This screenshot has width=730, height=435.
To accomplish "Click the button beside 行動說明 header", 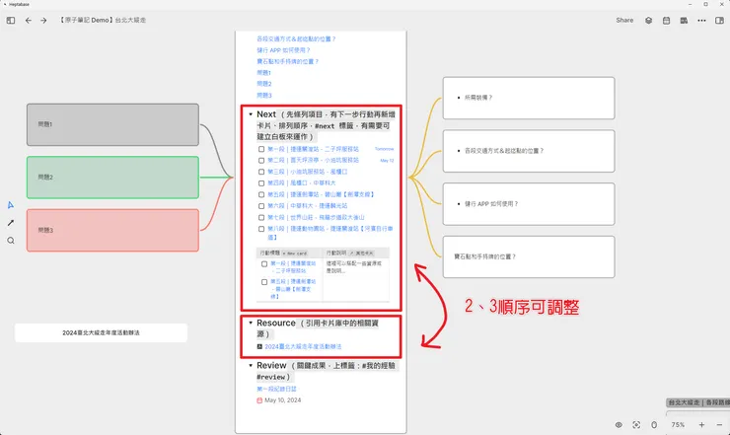I will 362,253.
